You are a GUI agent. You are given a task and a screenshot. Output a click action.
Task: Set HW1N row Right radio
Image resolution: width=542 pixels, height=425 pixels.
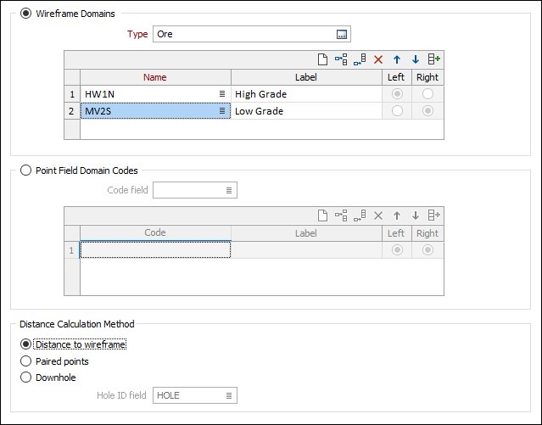(427, 93)
